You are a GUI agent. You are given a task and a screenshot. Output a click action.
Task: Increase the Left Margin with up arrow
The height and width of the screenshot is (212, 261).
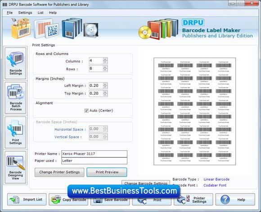click(105, 84)
